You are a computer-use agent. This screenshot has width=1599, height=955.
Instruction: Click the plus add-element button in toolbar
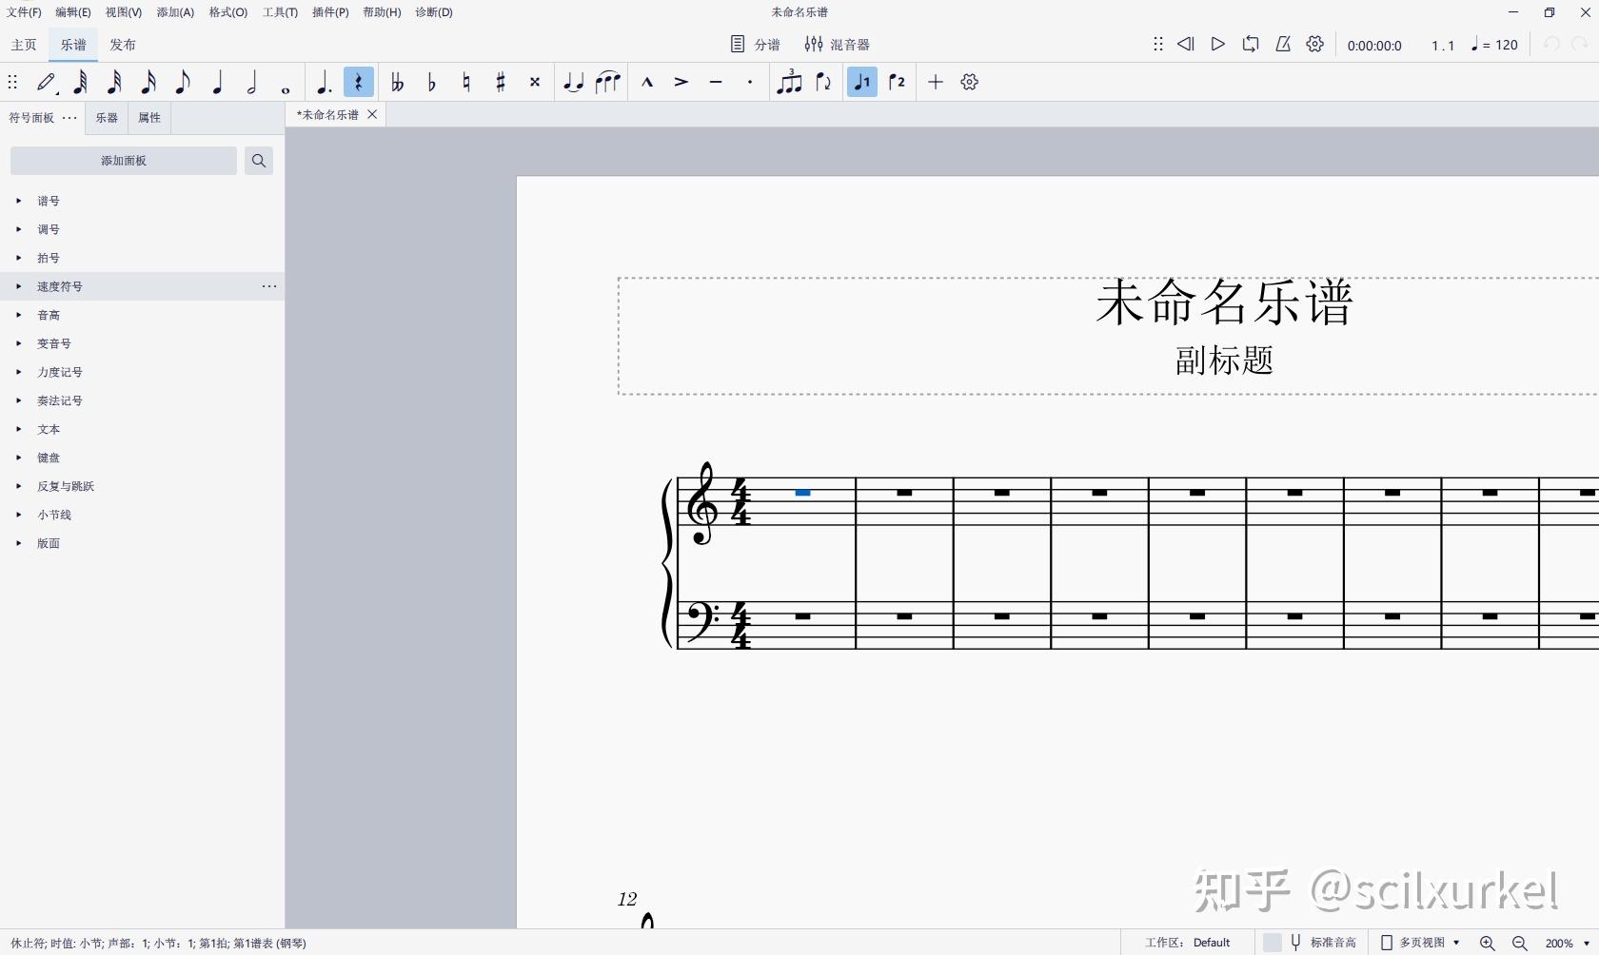click(936, 83)
